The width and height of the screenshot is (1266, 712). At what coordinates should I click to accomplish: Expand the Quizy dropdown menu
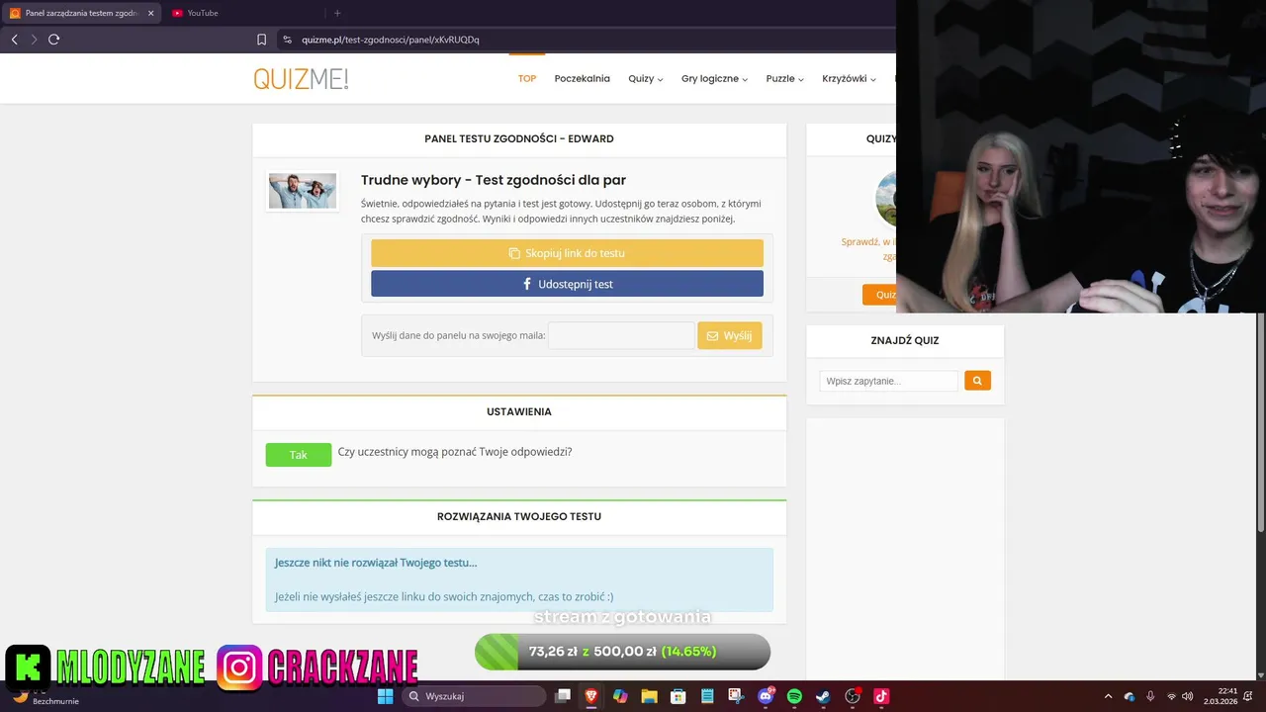pyautogui.click(x=645, y=78)
